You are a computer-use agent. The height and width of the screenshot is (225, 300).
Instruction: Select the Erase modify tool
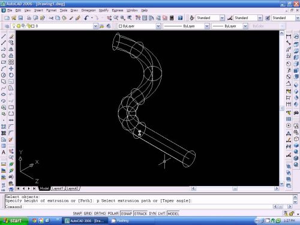tap(11, 37)
